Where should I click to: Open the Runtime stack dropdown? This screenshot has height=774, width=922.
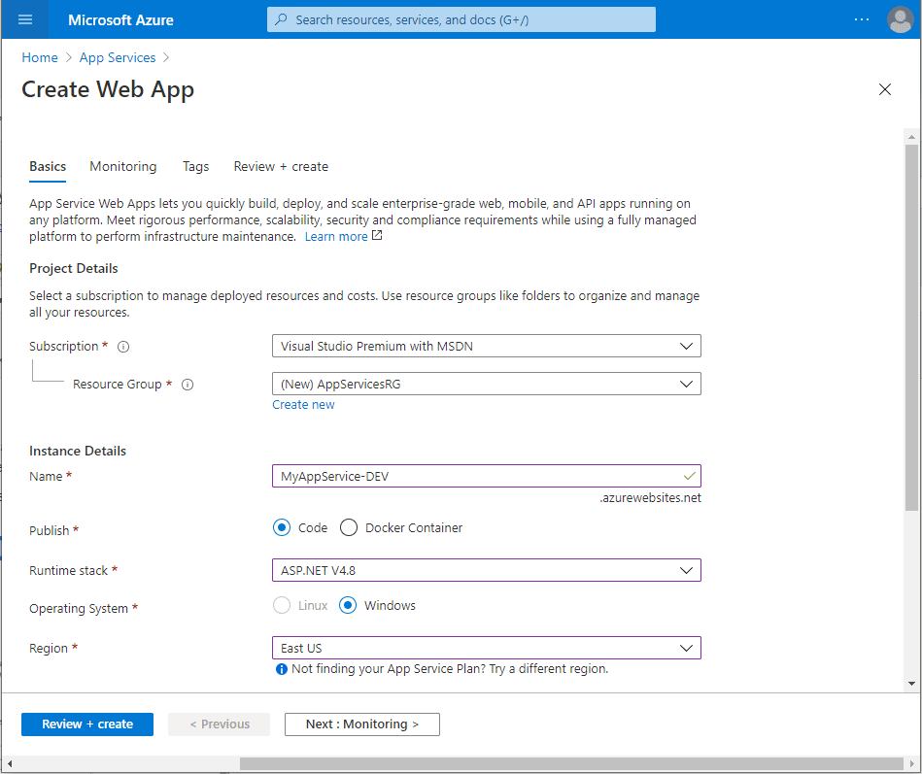pos(486,570)
